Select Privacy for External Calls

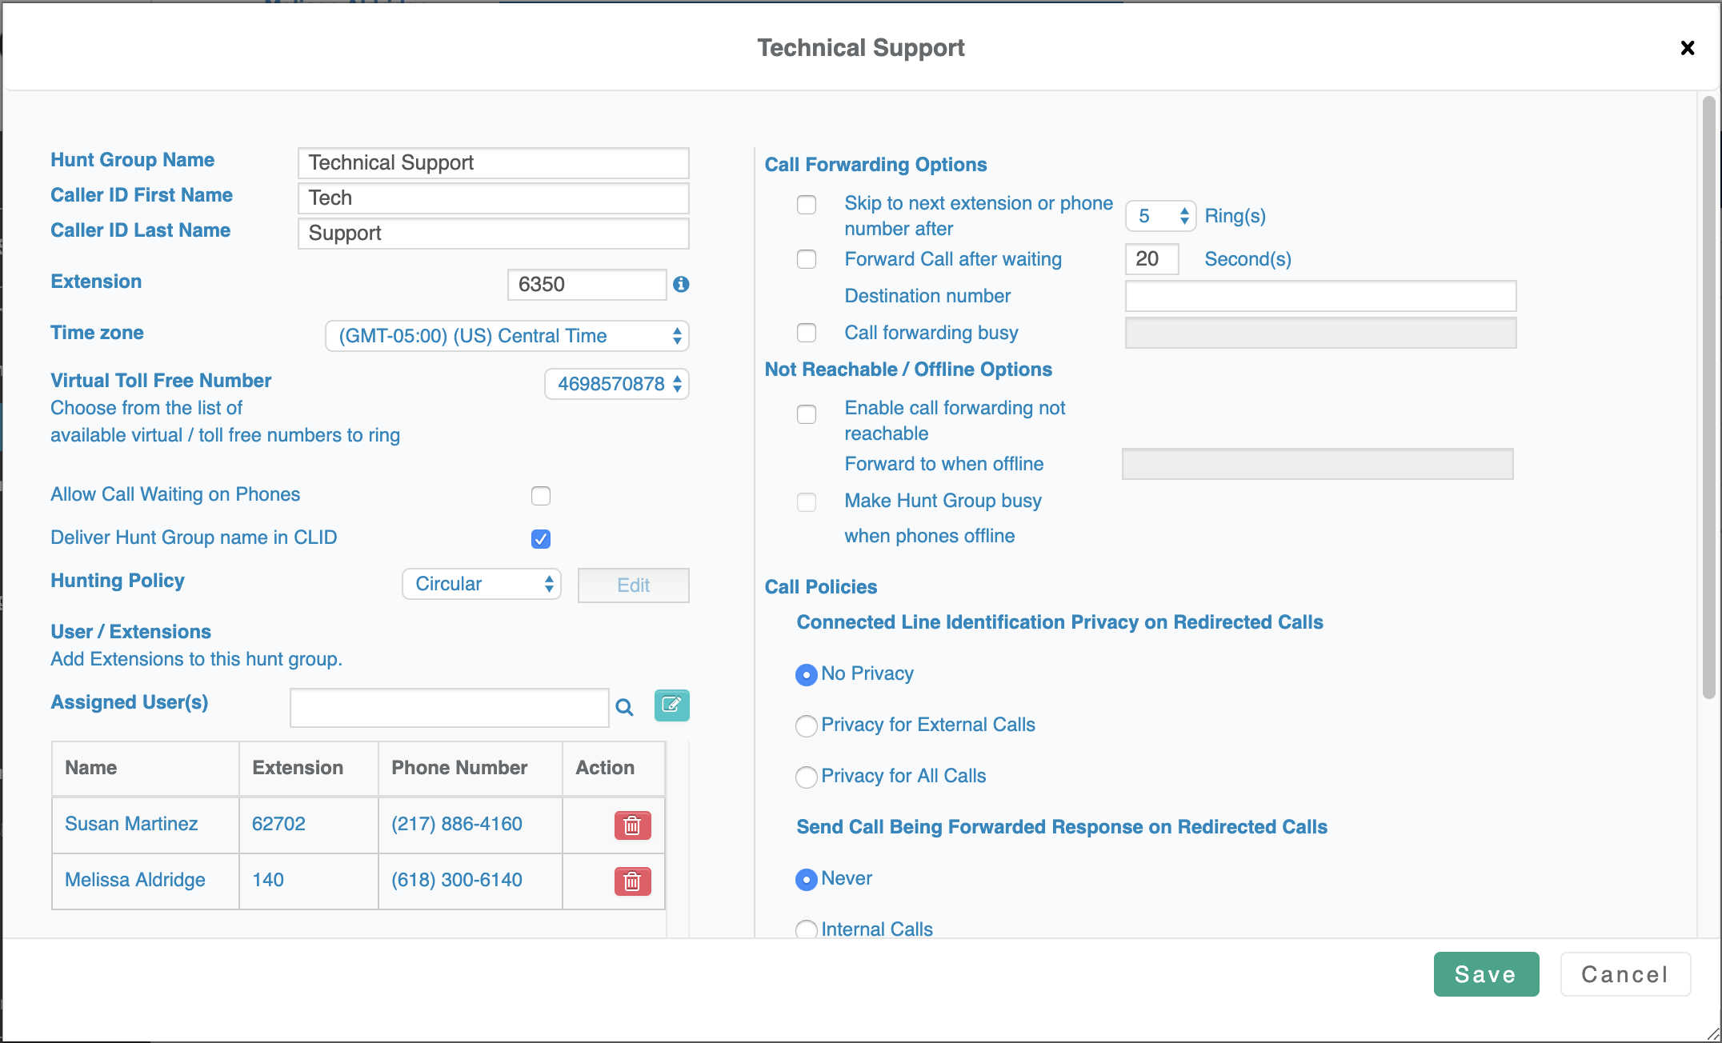(807, 725)
